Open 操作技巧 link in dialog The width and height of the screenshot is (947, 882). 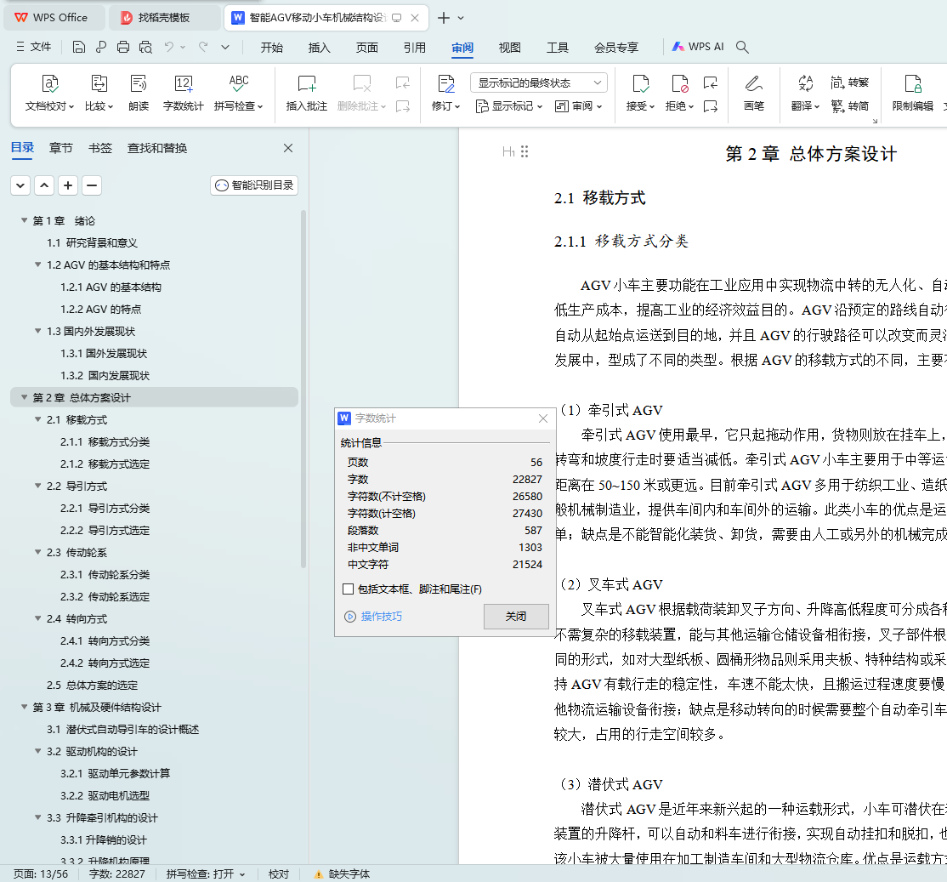[373, 616]
